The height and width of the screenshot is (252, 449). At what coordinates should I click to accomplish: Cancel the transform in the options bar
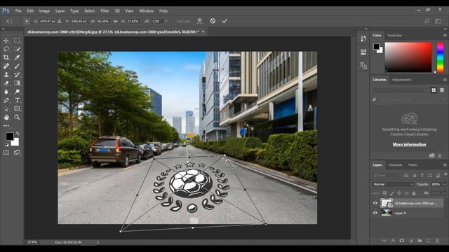(x=213, y=21)
